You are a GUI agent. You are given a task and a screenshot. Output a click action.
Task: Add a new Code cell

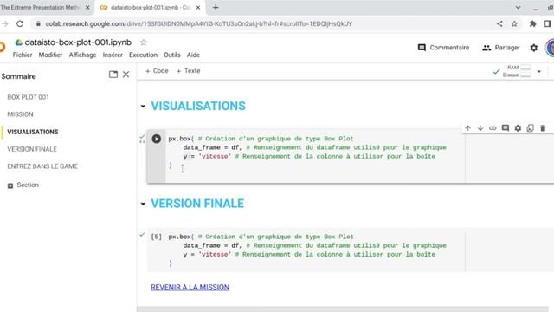[x=157, y=71]
